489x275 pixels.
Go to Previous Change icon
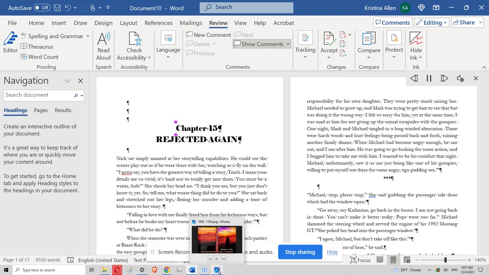tap(343, 44)
